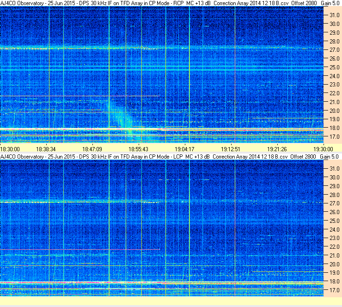Click the 19:12:51 time axis label

tap(231, 149)
